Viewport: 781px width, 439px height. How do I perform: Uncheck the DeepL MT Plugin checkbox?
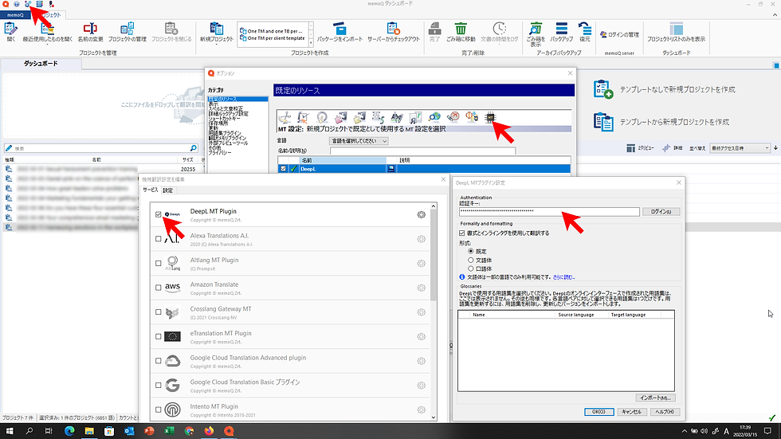[159, 214]
